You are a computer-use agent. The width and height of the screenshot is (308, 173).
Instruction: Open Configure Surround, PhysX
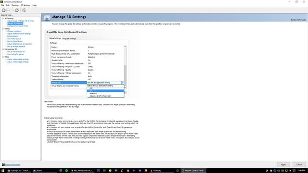tap(18, 26)
